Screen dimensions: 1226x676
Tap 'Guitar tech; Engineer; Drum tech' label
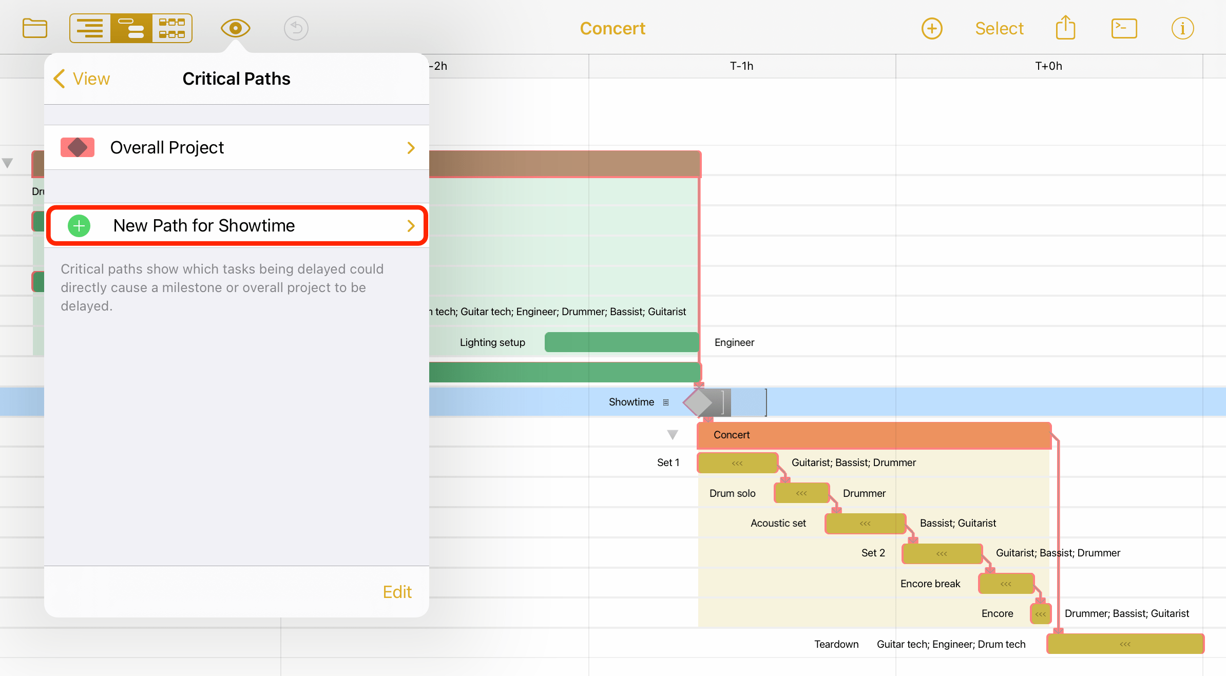tap(951, 644)
